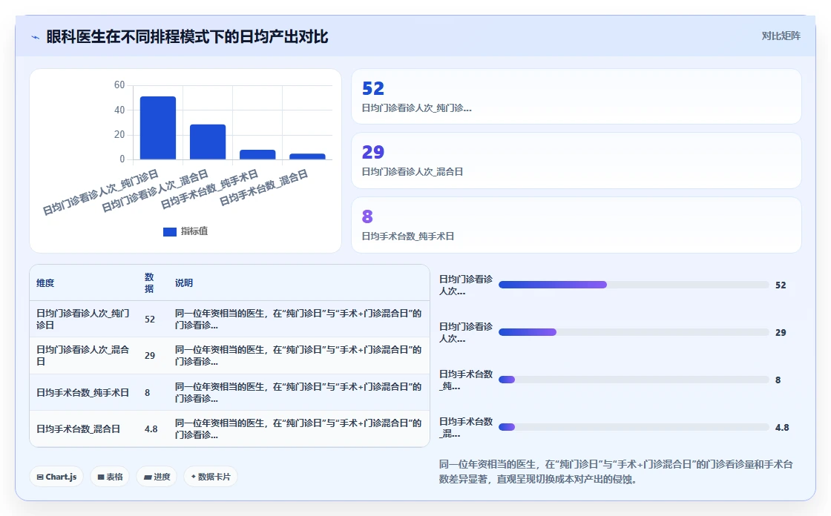Click the progress bar with value 8
This screenshot has height=516, width=831.
pos(634,380)
